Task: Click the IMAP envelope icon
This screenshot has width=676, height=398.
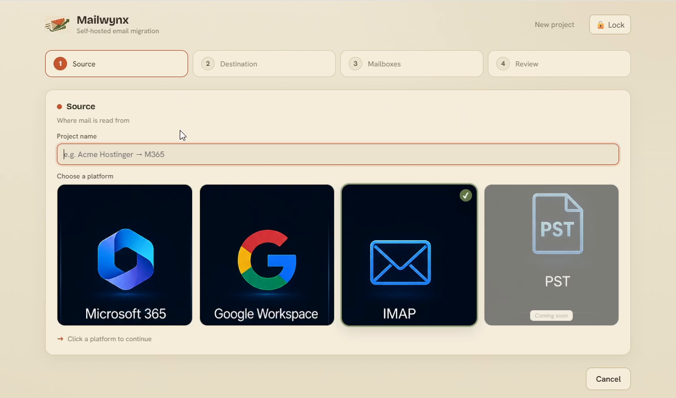Action: tap(401, 262)
